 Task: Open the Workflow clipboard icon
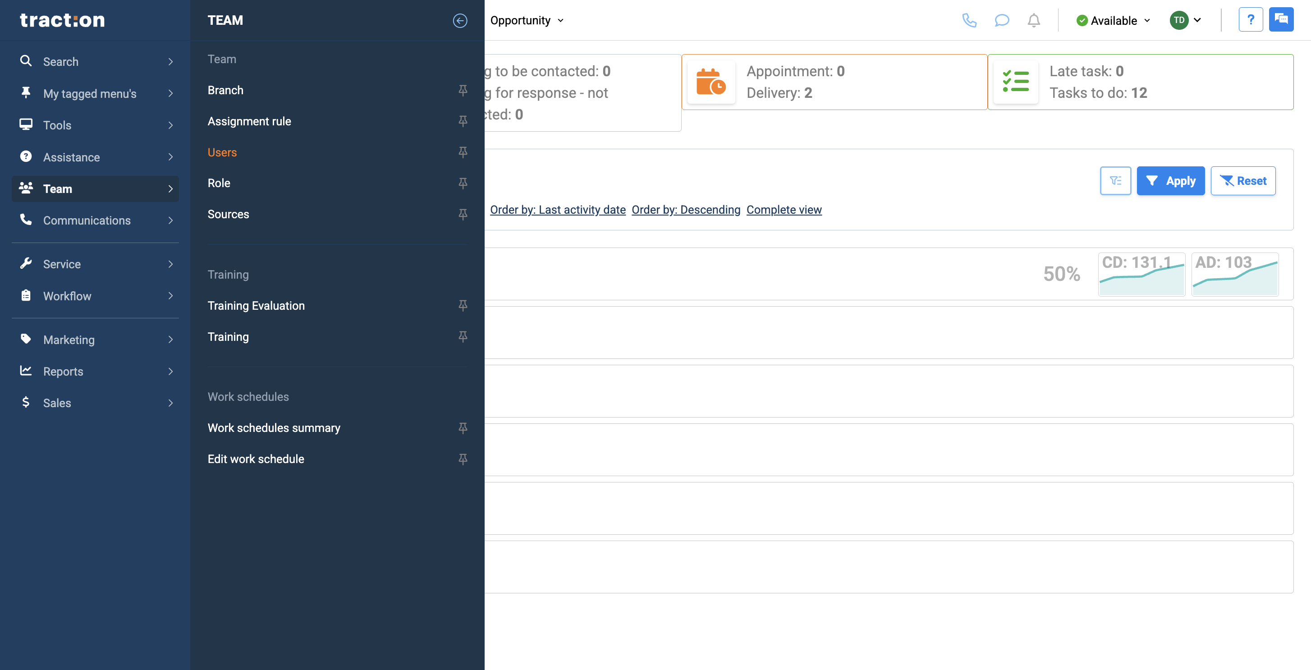[x=26, y=296]
